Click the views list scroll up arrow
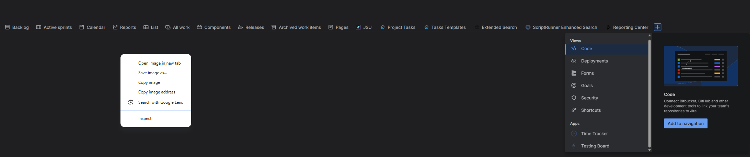Viewport: 750px width, 157px height. click(x=649, y=35)
